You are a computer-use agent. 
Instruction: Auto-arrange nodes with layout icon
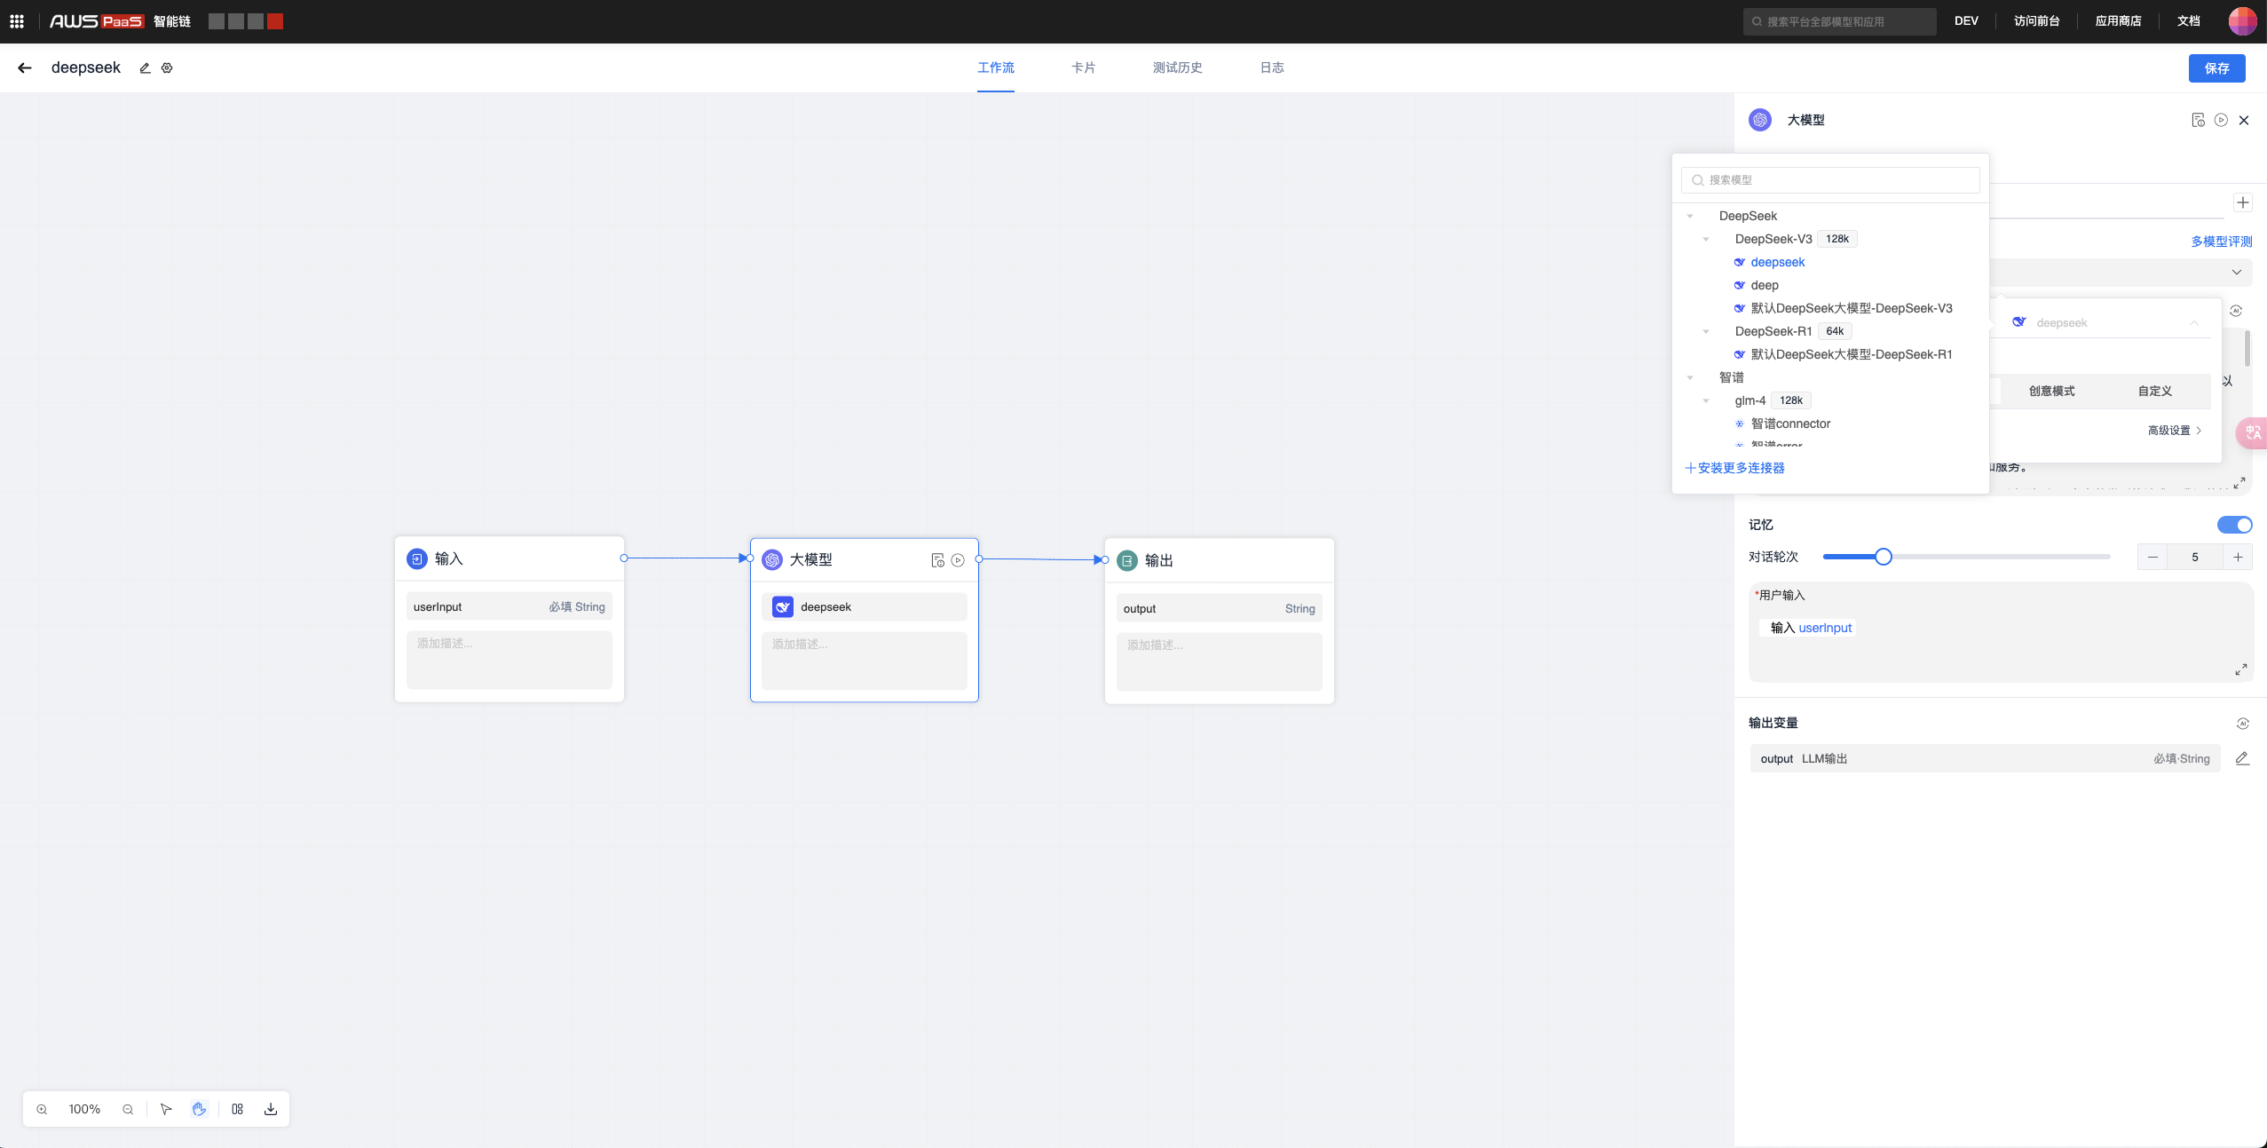(x=237, y=1109)
